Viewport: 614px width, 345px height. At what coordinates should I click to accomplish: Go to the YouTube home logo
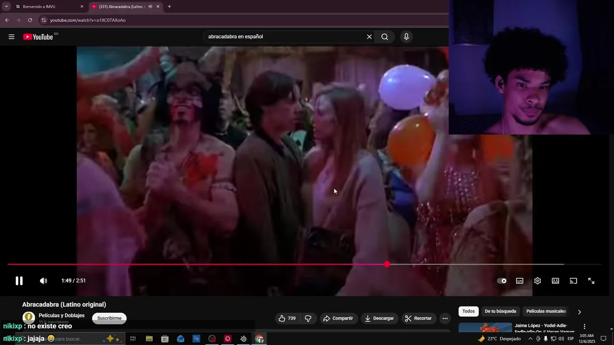tap(38, 37)
